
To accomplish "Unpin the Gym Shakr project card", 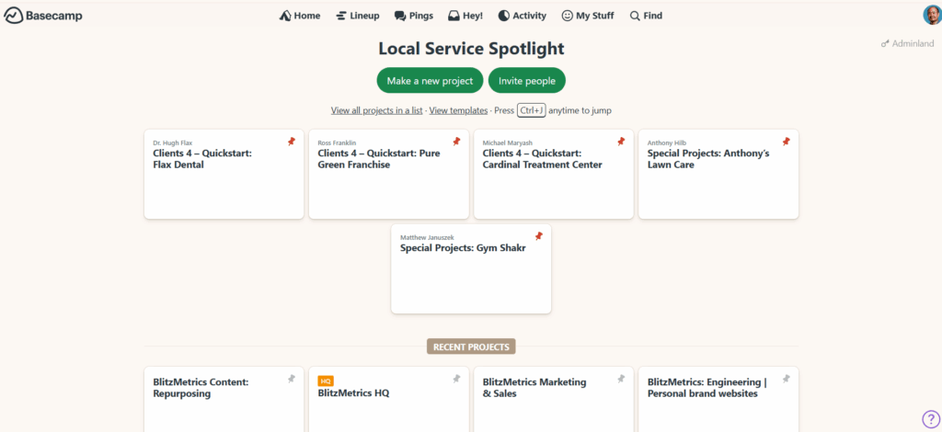I will pyautogui.click(x=539, y=236).
